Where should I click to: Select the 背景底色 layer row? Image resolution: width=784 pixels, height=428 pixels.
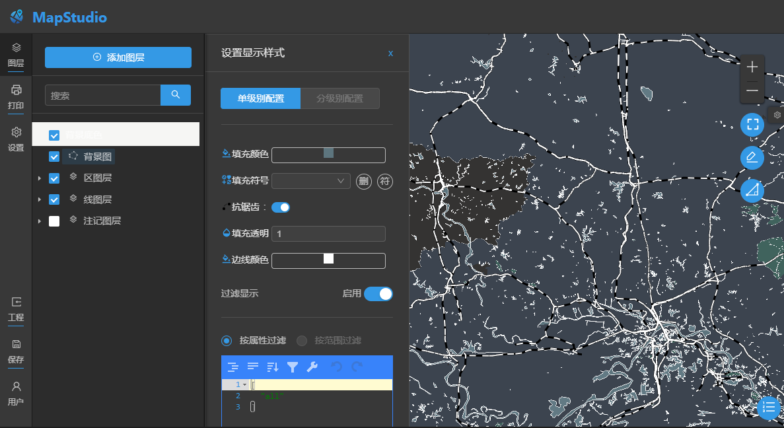[116, 135]
